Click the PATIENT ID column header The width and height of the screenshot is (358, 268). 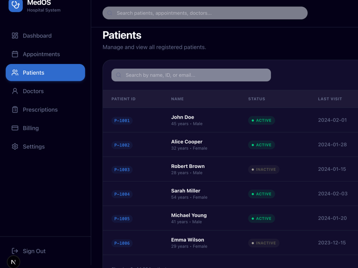pos(123,99)
